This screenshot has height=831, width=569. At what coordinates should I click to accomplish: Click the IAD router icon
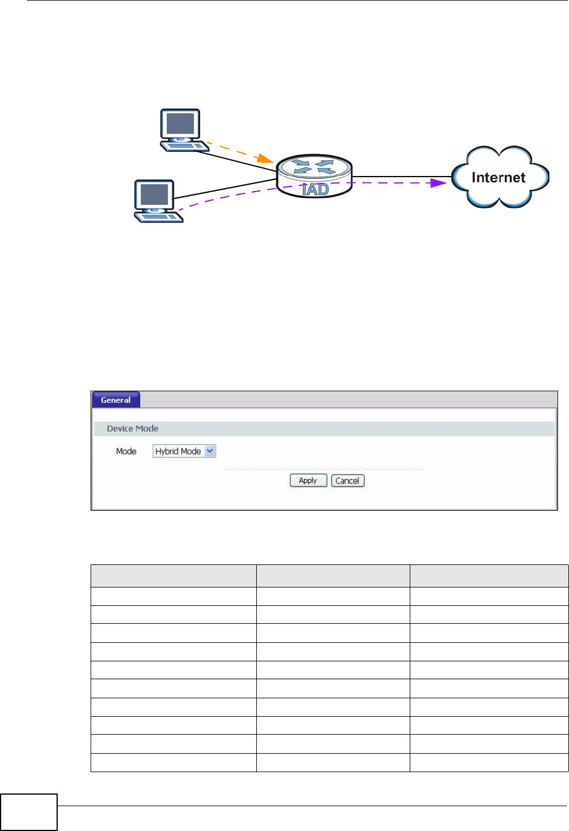coord(315,176)
